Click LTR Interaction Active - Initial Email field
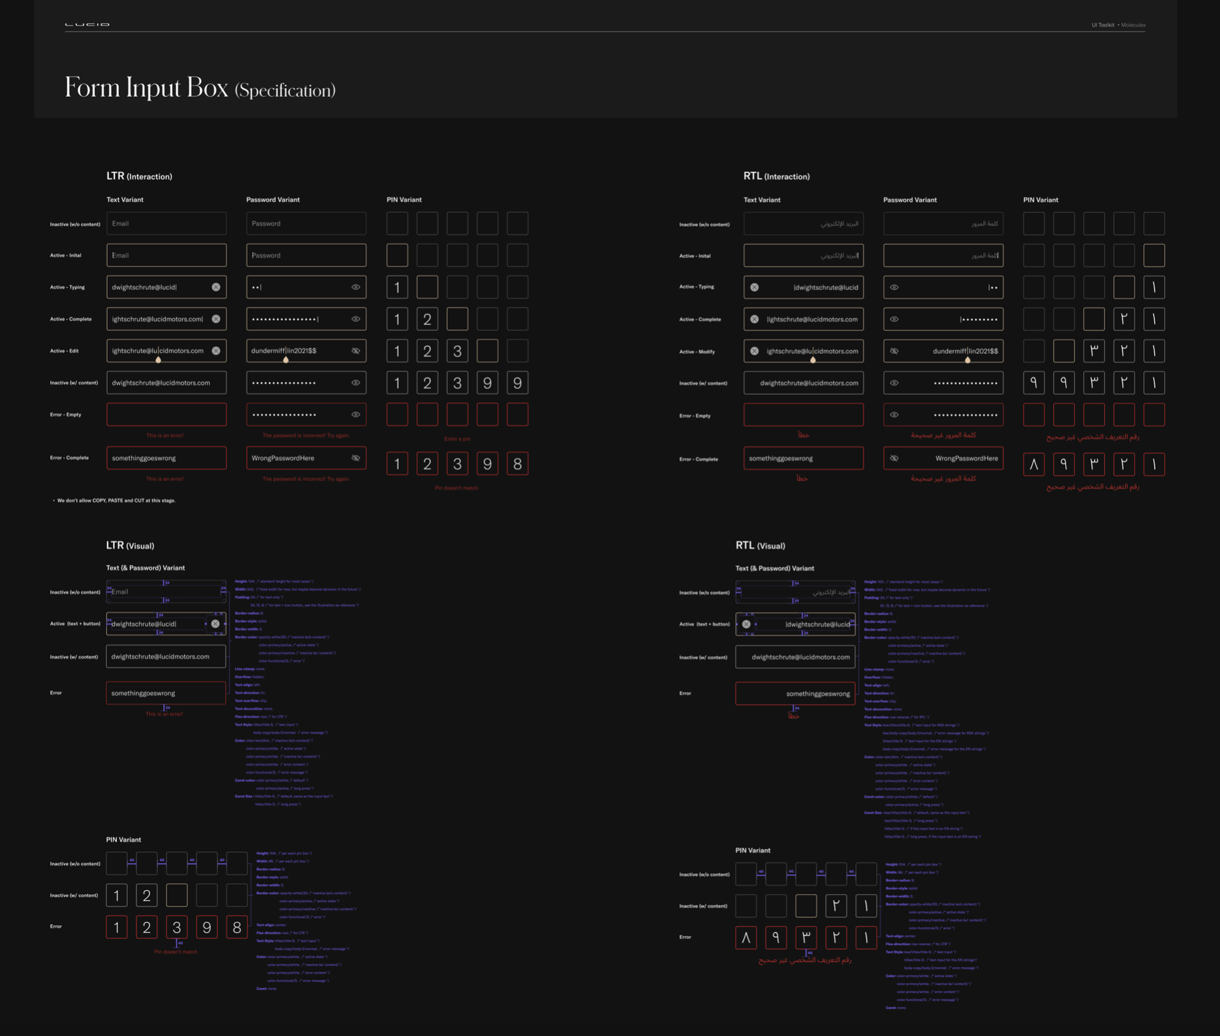Image resolution: width=1220 pixels, height=1036 pixels. [x=167, y=255]
